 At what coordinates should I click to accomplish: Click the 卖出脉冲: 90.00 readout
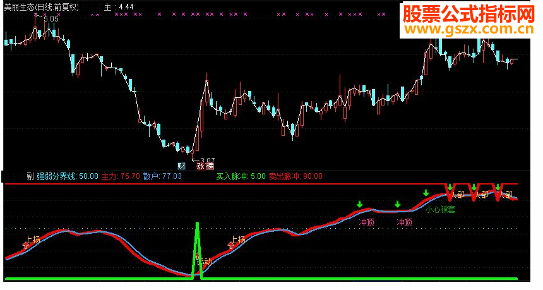295,176
